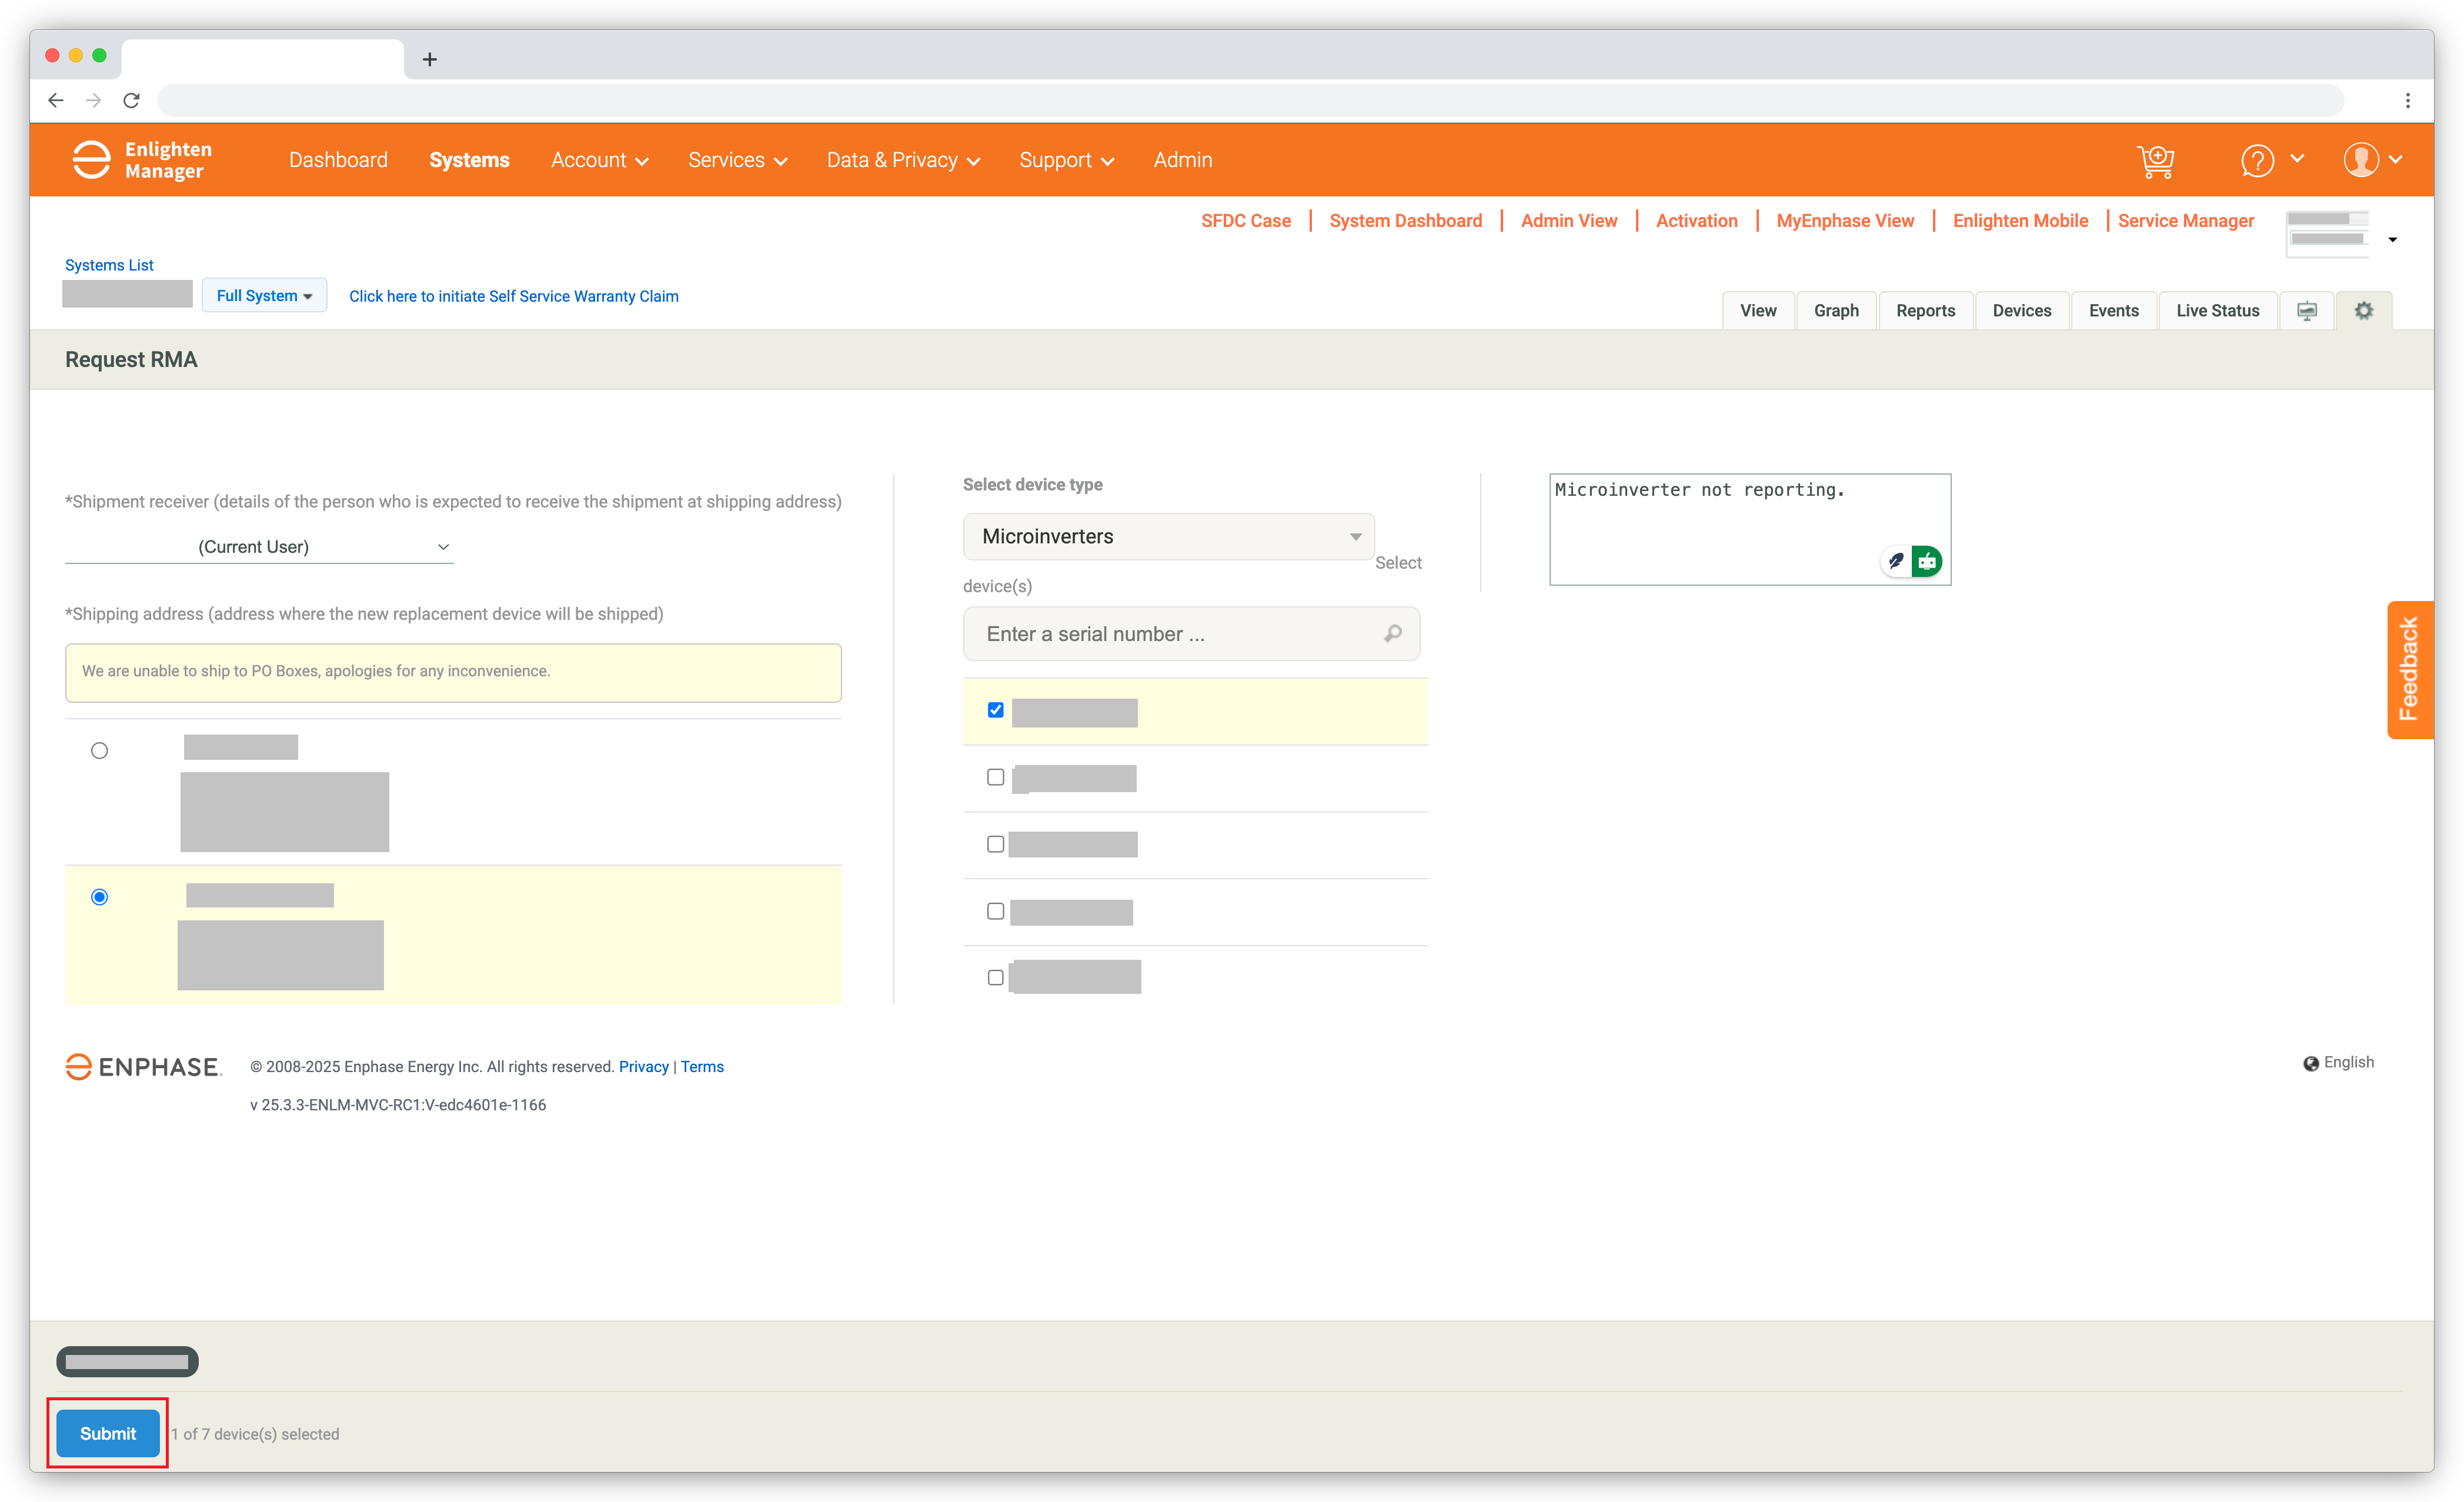Screen dimensions: 2464x1502
Task: Click the globe icon next to English
Action: coord(2310,1063)
